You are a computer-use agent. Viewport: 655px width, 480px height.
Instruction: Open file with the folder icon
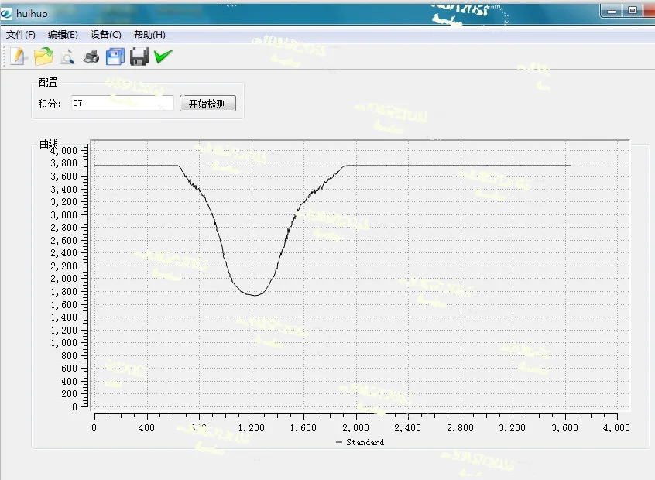pyautogui.click(x=43, y=57)
